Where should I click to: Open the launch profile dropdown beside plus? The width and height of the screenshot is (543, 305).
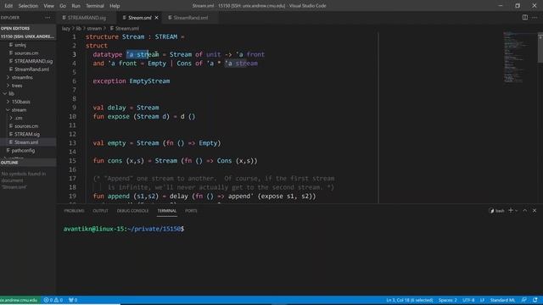click(x=517, y=211)
